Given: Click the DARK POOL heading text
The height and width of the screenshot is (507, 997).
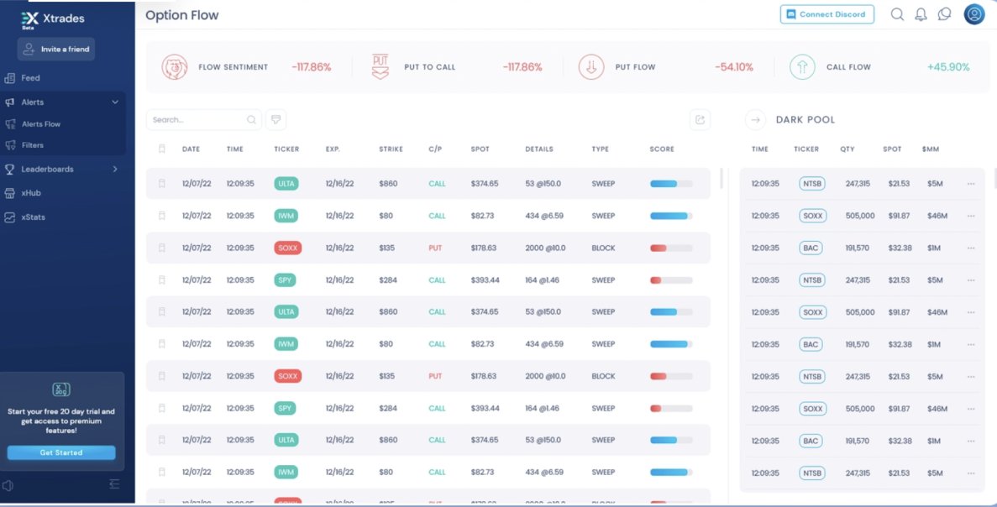Looking at the screenshot, I should coord(805,119).
